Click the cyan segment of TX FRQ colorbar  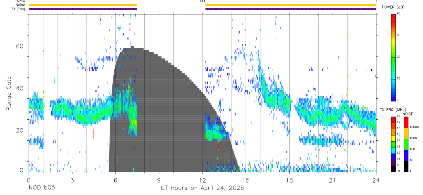click(x=393, y=151)
